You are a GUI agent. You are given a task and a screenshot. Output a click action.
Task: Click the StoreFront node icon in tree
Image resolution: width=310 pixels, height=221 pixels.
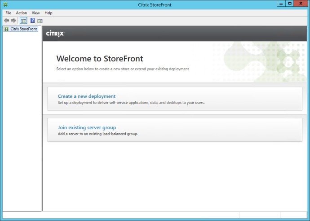6,29
